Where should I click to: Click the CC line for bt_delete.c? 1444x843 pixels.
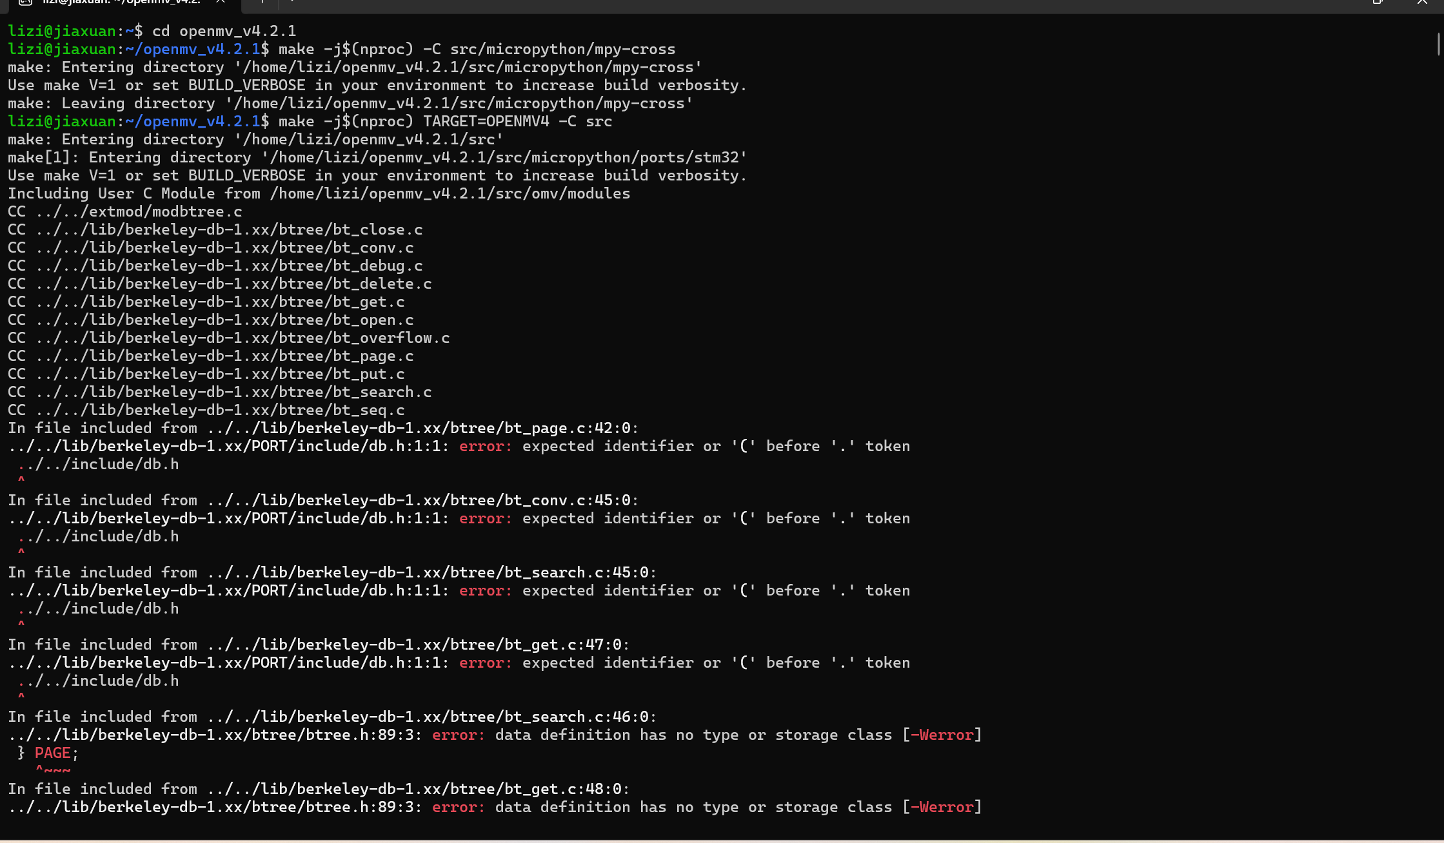pos(220,284)
